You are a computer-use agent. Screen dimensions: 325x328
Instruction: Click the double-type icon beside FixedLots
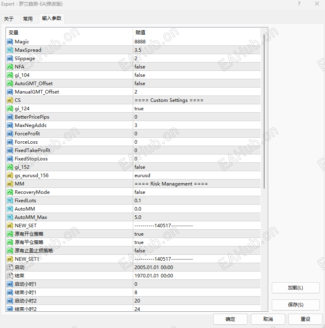point(10,201)
